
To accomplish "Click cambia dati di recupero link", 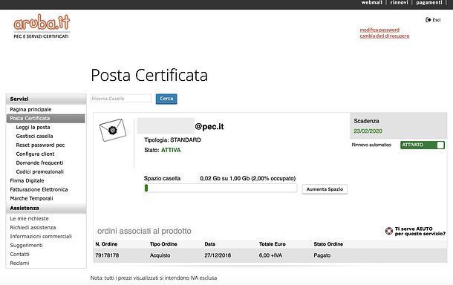I will (x=385, y=36).
